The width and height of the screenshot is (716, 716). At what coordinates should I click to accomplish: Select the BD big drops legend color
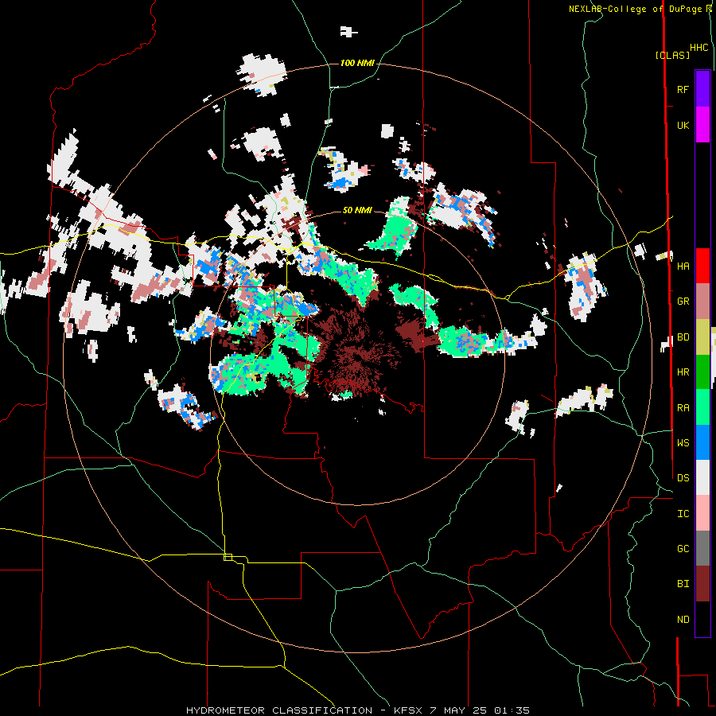(x=702, y=337)
